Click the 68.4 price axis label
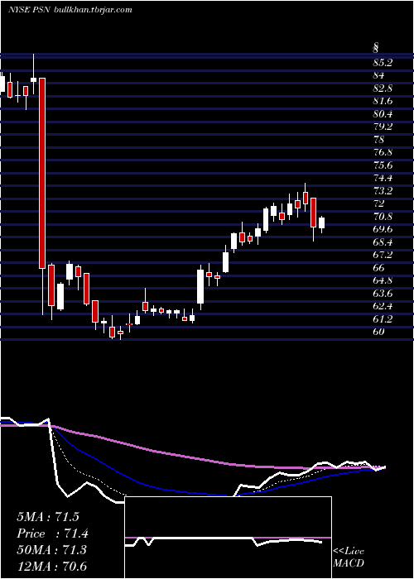Image resolution: width=414 pixels, height=579 pixels. pos(383,242)
